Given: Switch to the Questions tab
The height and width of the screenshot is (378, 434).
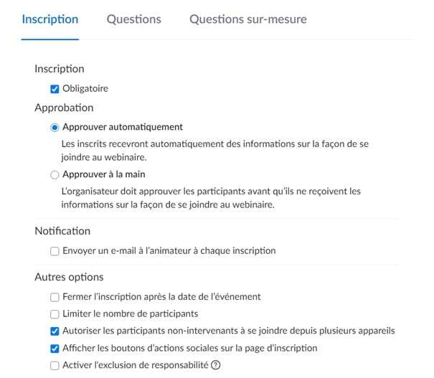Looking at the screenshot, I should (x=133, y=19).
